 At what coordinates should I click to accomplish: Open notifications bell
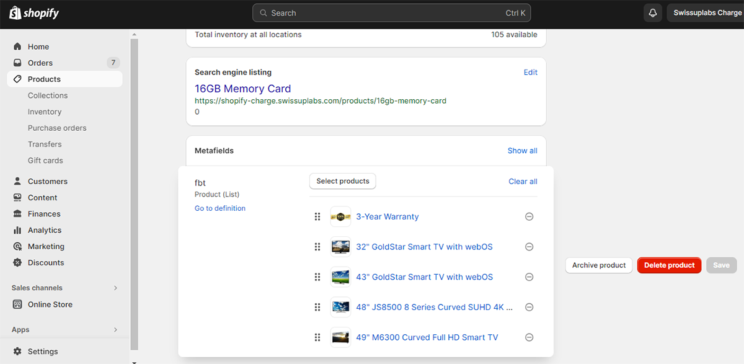[x=653, y=13]
